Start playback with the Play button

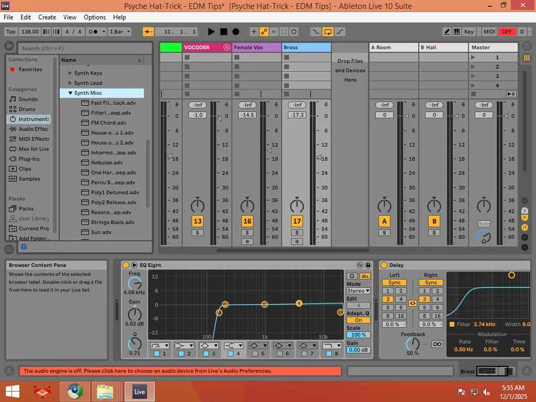211,32
